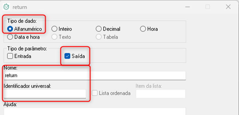Screen dimensions: 239x115
Task: Pick Decimal as data type
Action: (x=99, y=29)
